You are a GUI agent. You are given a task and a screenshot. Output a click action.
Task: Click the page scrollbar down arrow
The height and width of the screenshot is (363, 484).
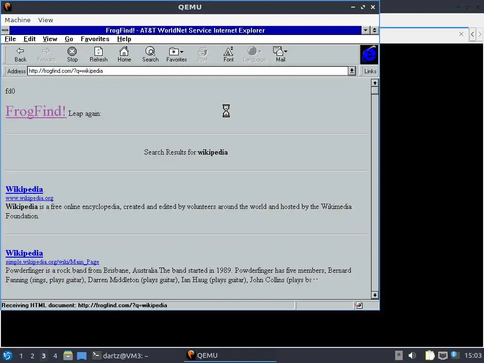click(375, 295)
